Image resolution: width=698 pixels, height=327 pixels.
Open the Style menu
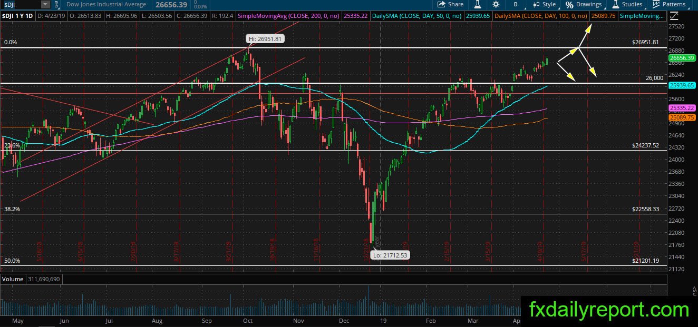pos(545,4)
